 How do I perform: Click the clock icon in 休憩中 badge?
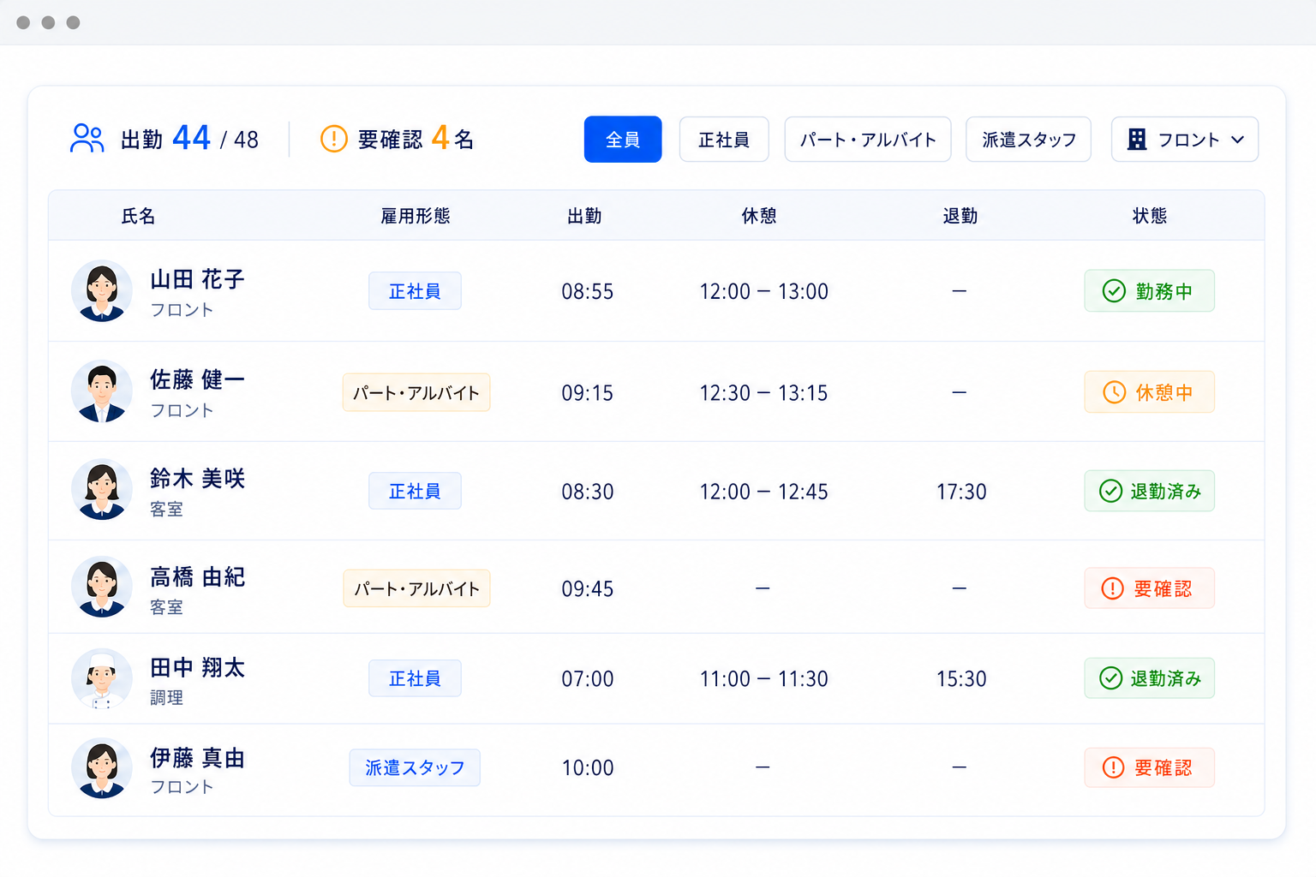(x=1114, y=392)
